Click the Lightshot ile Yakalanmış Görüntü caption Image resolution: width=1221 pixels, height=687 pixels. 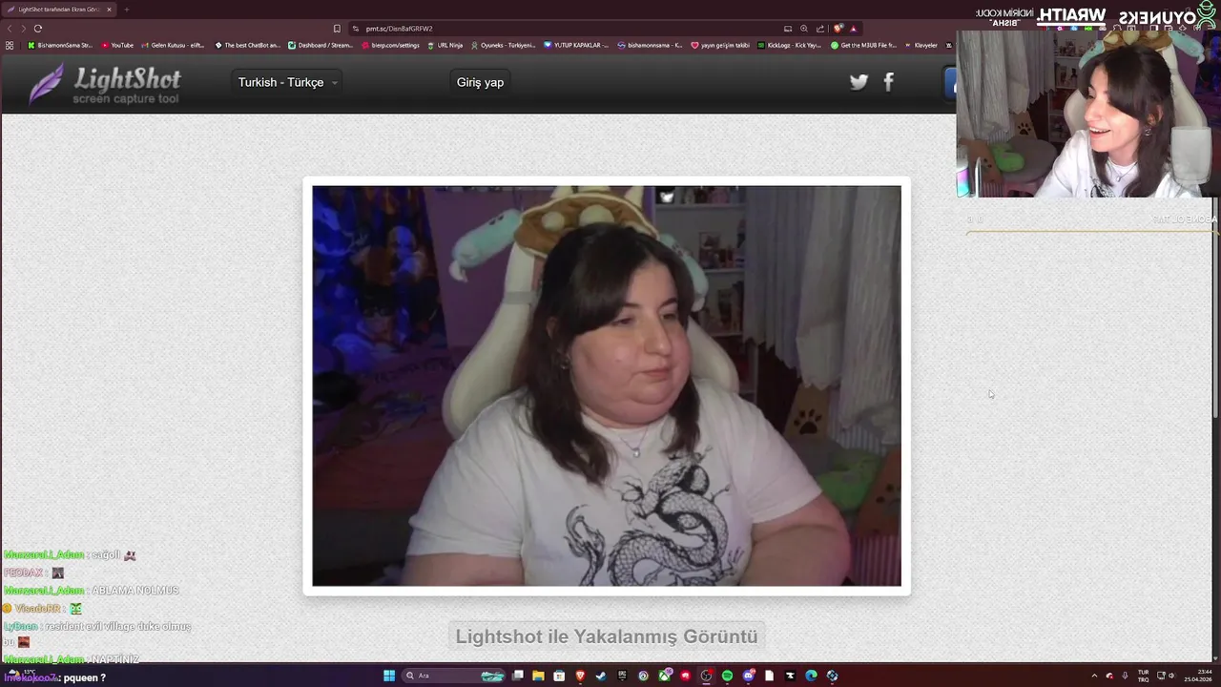[x=607, y=636]
